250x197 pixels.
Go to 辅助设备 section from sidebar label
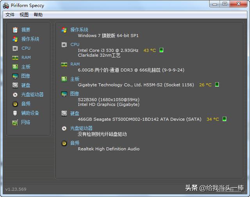30,113
